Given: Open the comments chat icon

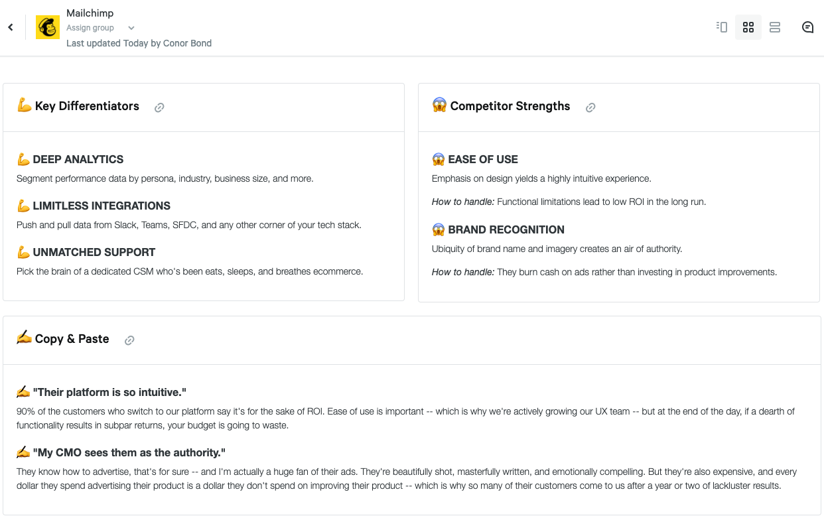Looking at the screenshot, I should tap(807, 27).
